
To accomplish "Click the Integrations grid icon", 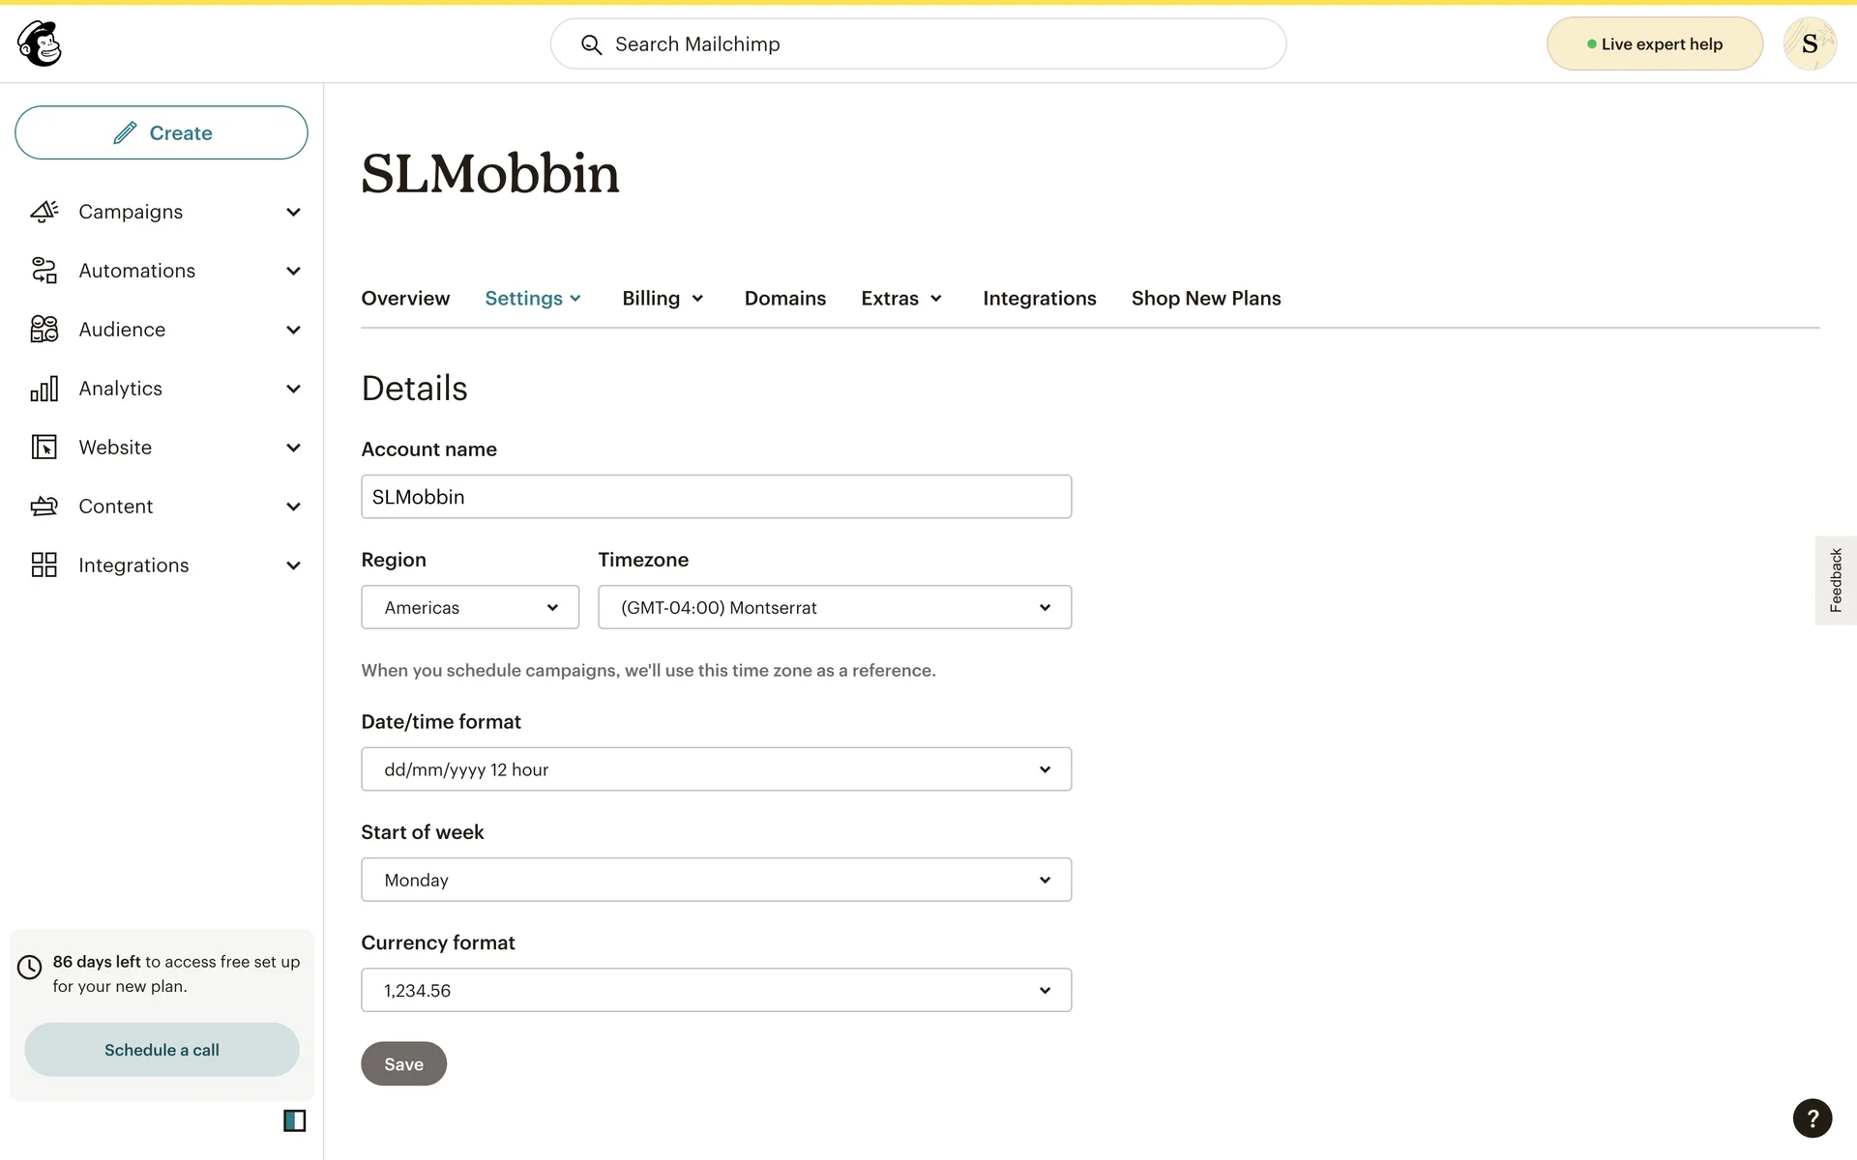I will pyautogui.click(x=44, y=565).
